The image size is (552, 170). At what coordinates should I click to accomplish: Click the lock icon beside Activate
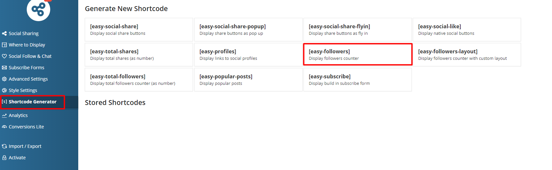click(x=4, y=158)
